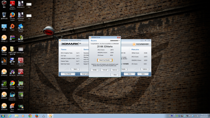This screenshot has width=210, height=118.
Task: Open the Control Panel desktop icon
Action: pyautogui.click(x=4, y=27)
